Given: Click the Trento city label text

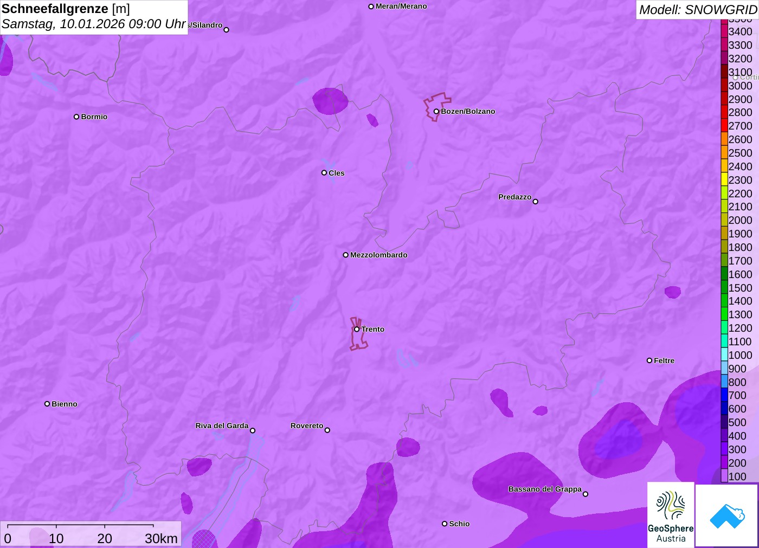Looking at the screenshot, I should tap(373, 329).
